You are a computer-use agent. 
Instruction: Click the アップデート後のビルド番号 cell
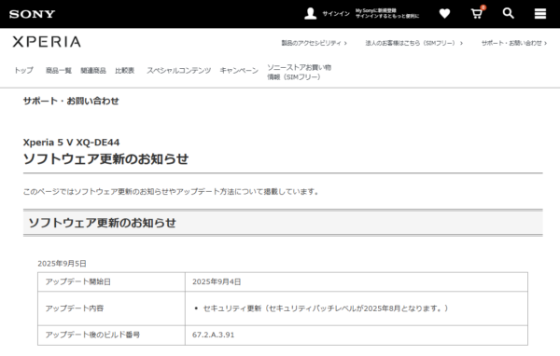pyautogui.click(x=111, y=335)
